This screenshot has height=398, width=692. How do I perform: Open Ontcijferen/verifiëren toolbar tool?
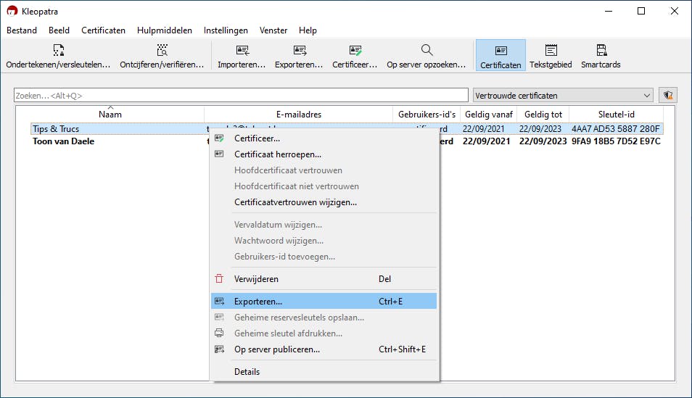tap(162, 56)
